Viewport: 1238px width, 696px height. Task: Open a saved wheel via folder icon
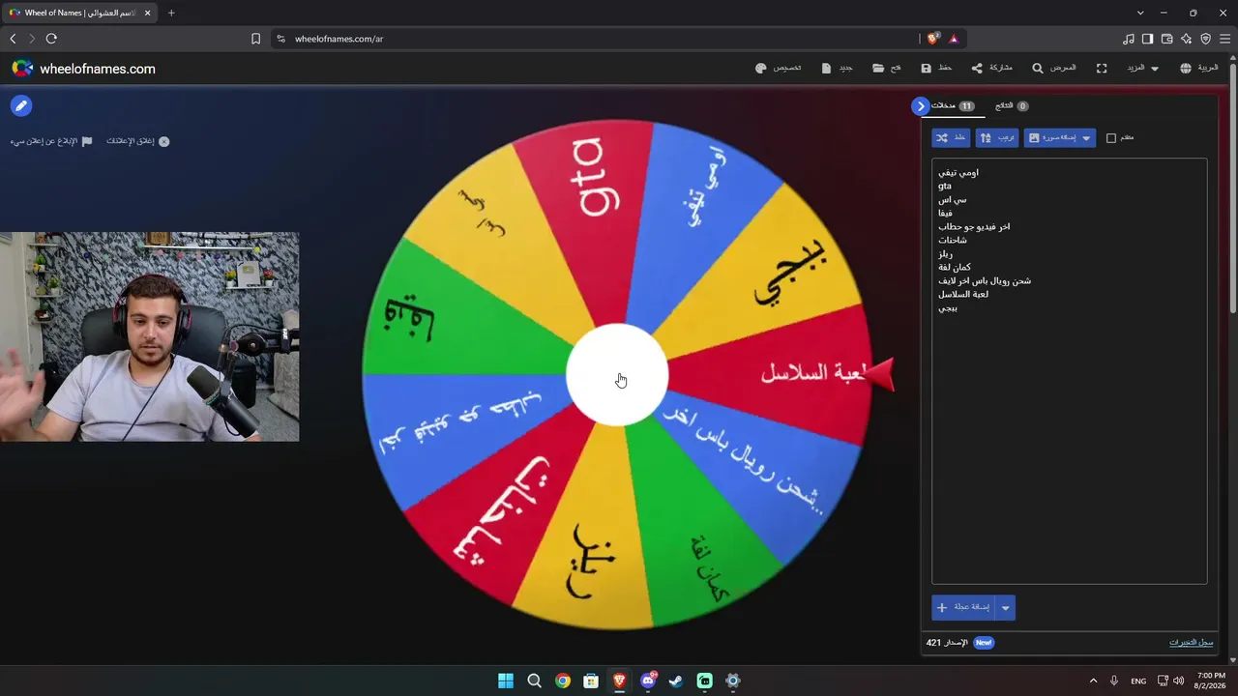pyautogui.click(x=886, y=69)
